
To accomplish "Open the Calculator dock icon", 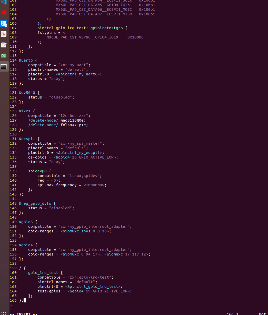I will point(4,23).
